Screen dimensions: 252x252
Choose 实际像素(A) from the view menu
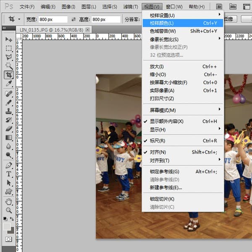point(162,90)
